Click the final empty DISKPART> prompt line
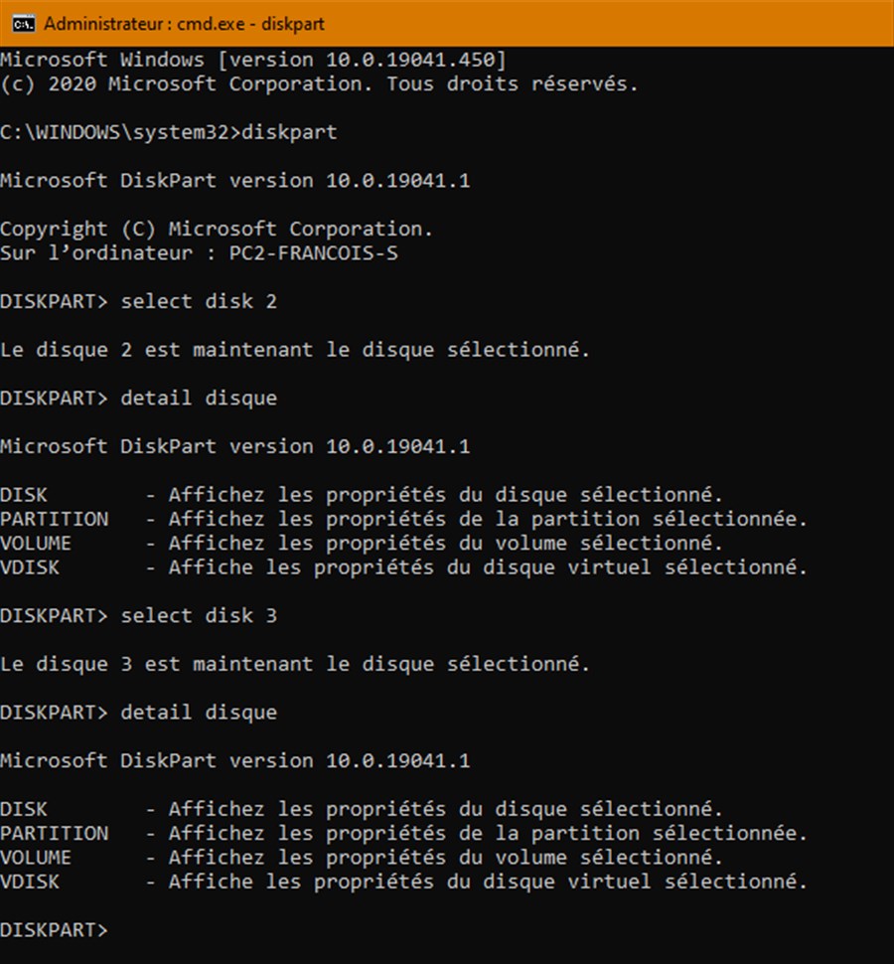 click(x=54, y=929)
